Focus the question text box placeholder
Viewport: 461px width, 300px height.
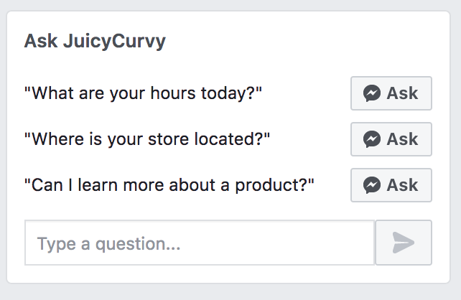click(x=108, y=243)
